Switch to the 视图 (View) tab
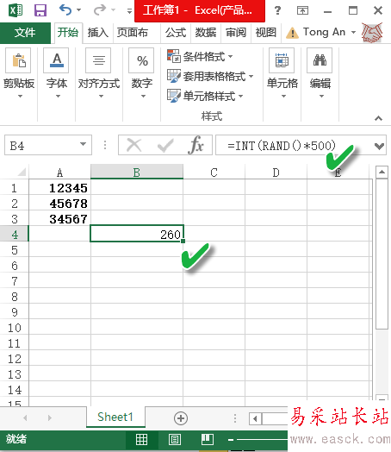This screenshot has width=391, height=452. [266, 33]
